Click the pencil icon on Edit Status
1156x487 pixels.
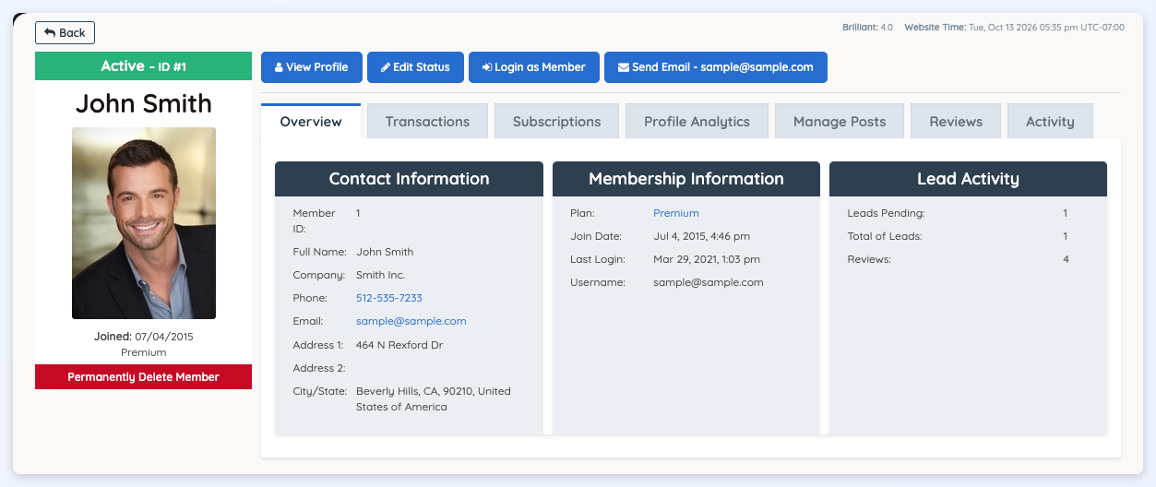(386, 67)
